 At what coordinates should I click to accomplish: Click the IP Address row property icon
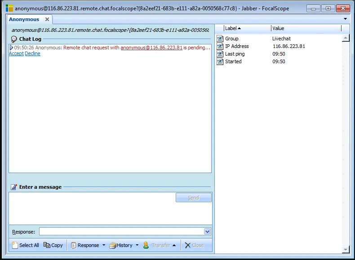pos(220,46)
